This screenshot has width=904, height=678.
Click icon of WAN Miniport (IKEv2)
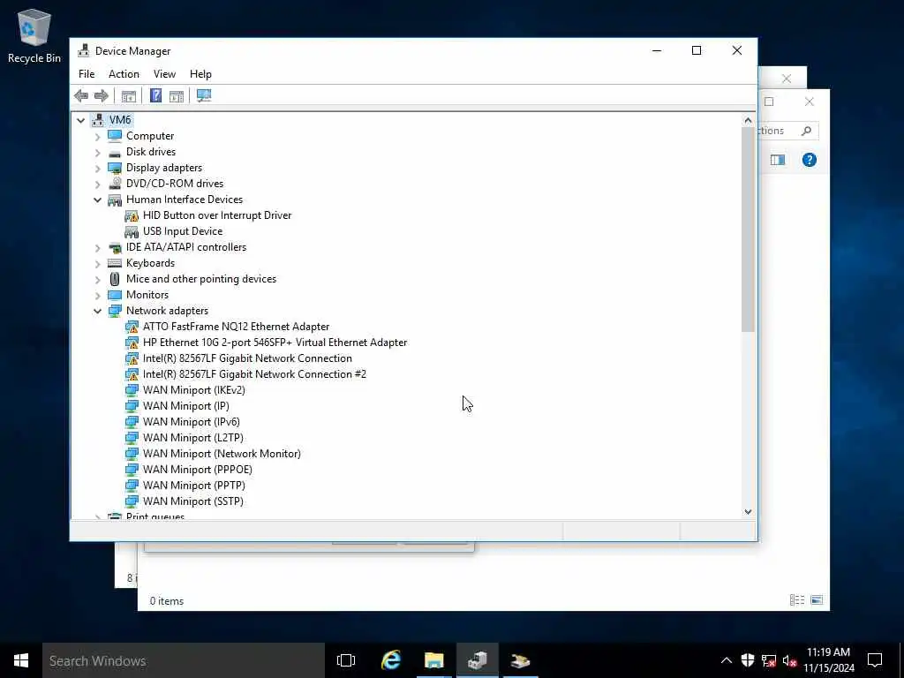(x=132, y=389)
